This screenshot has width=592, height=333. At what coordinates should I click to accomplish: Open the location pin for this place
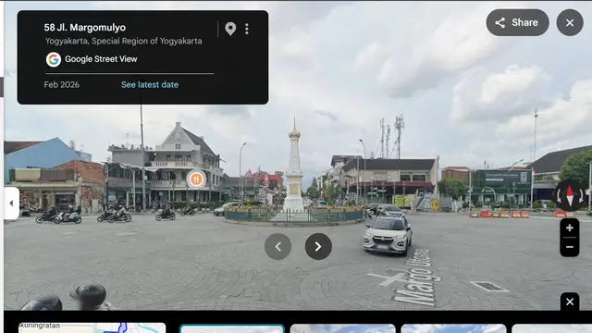[x=230, y=29]
